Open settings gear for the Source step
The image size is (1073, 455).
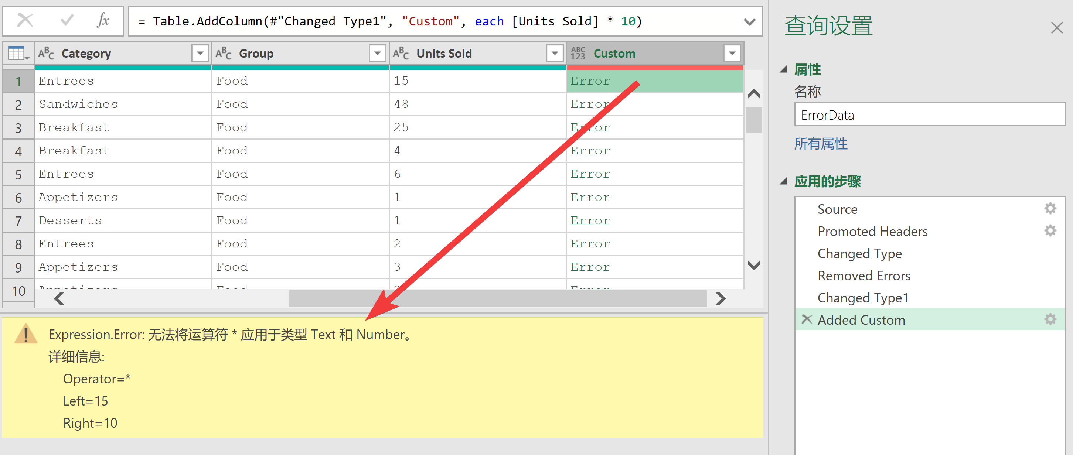click(x=1050, y=209)
